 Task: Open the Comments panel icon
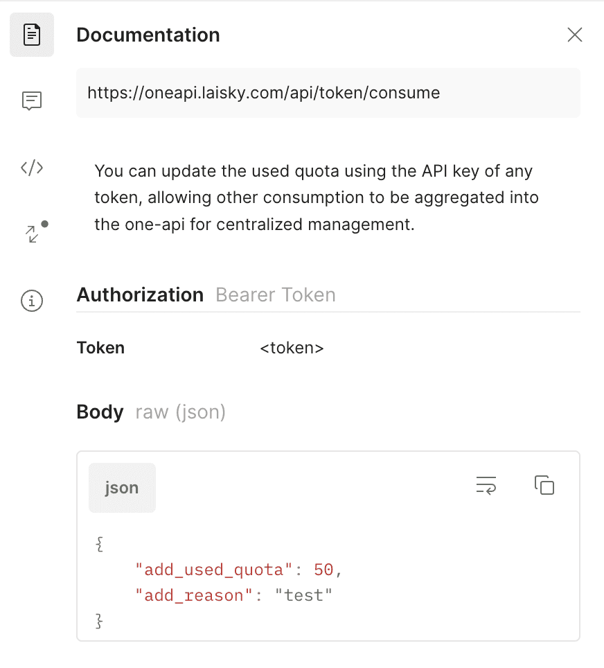[x=32, y=101]
